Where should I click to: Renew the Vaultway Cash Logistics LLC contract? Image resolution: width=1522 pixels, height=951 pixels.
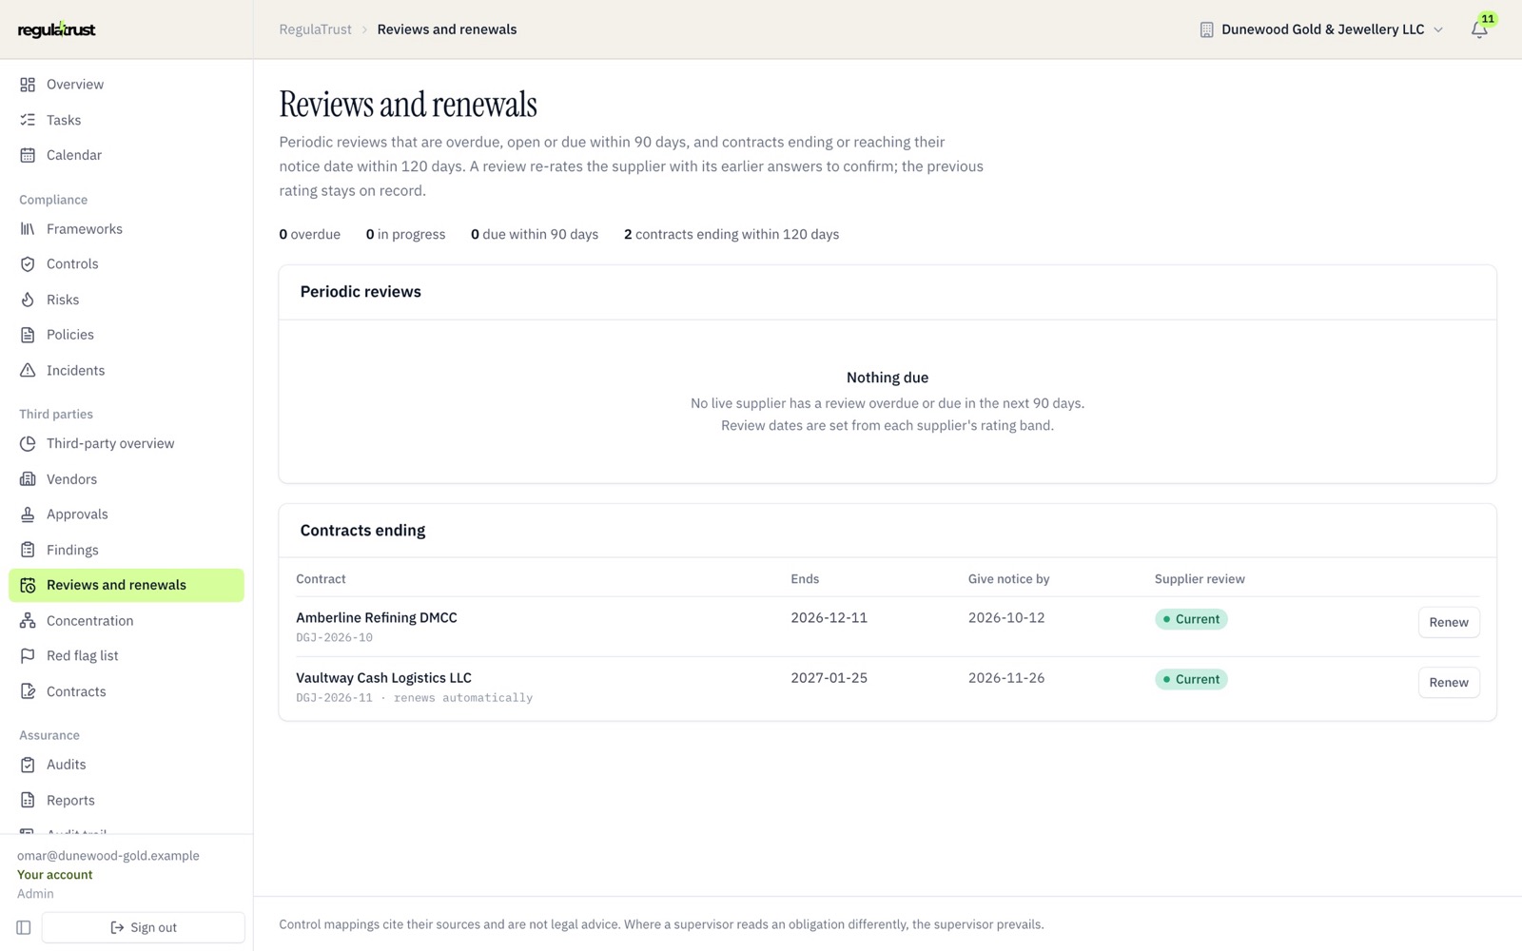[1449, 682]
